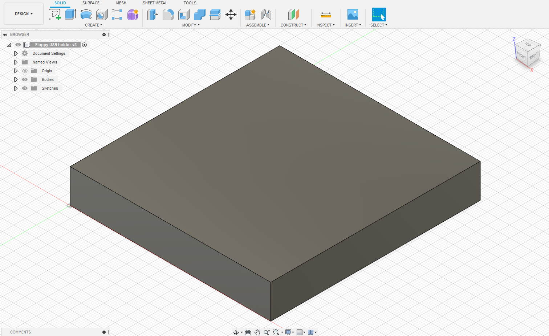Image resolution: width=549 pixels, height=336 pixels.
Task: Open the Rectangular Pattern tool
Action: 117,15
